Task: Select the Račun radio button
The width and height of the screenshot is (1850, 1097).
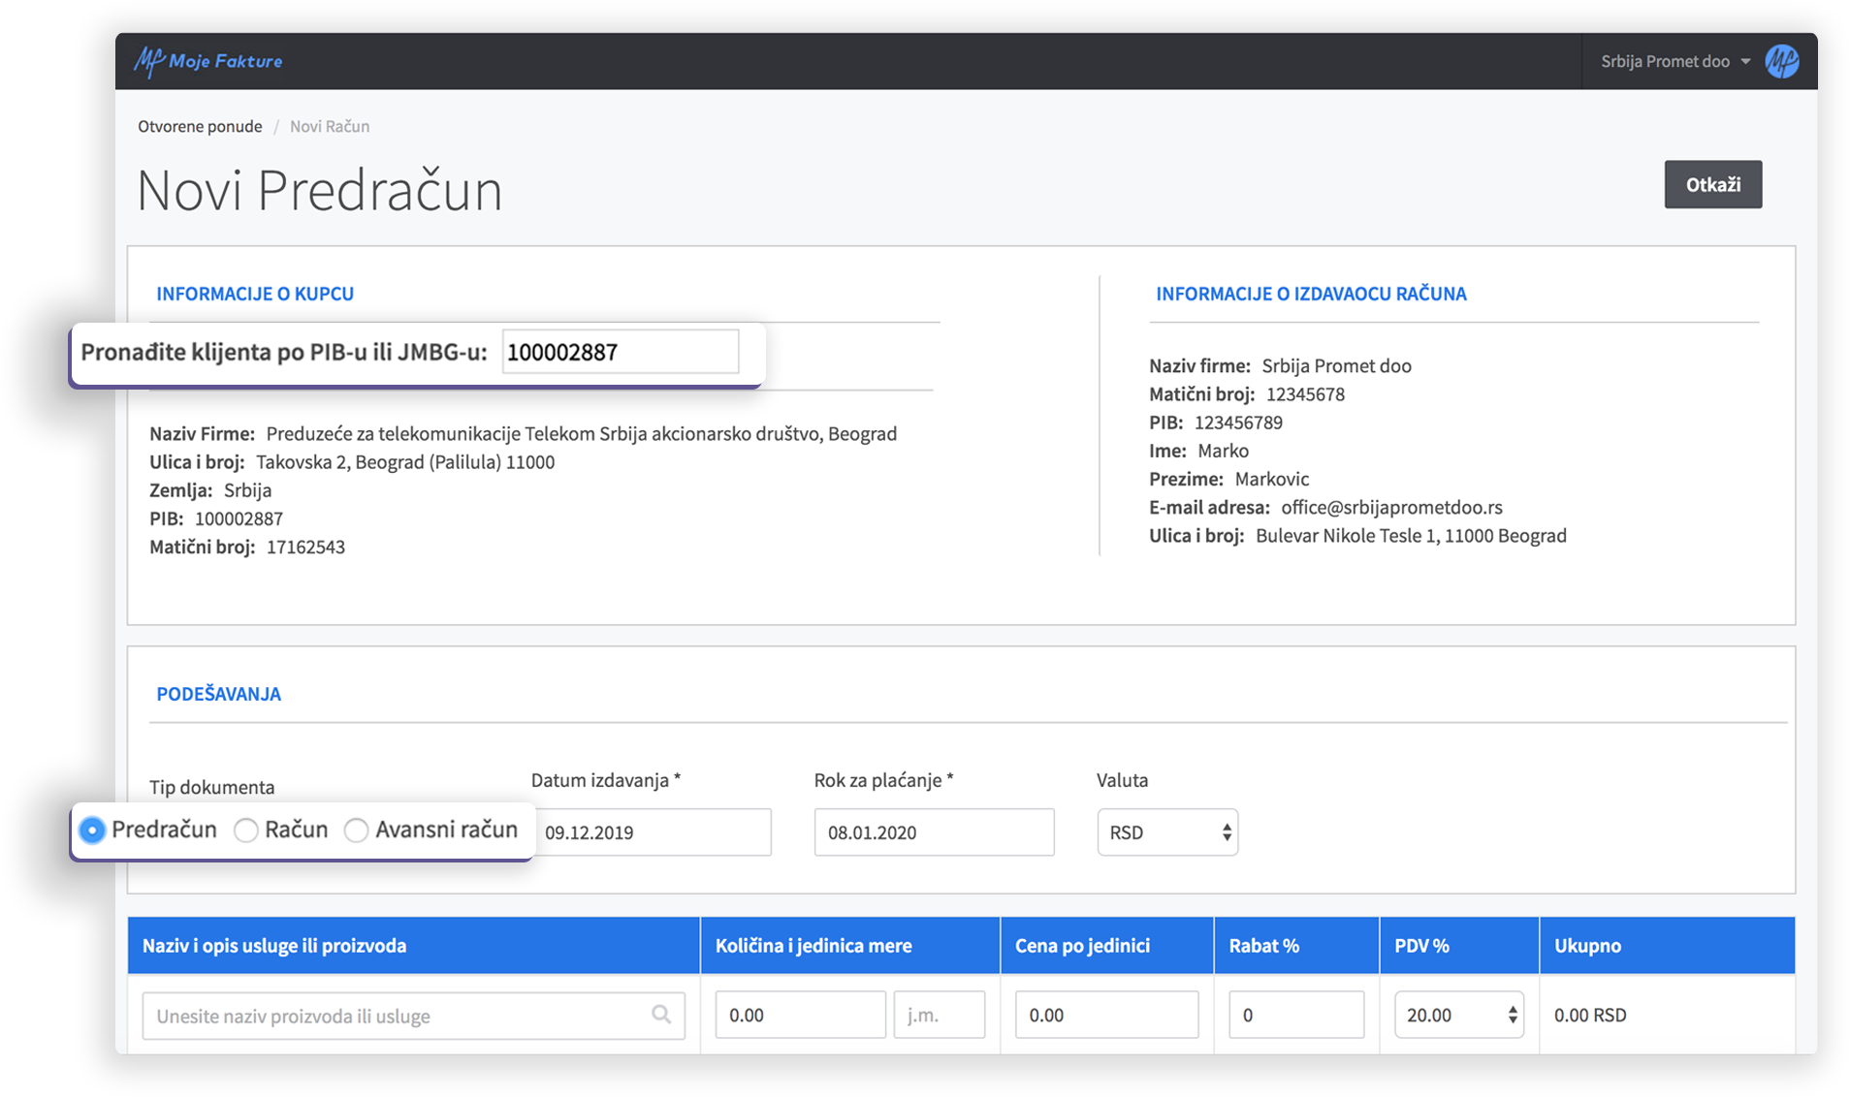Action: 246,831
